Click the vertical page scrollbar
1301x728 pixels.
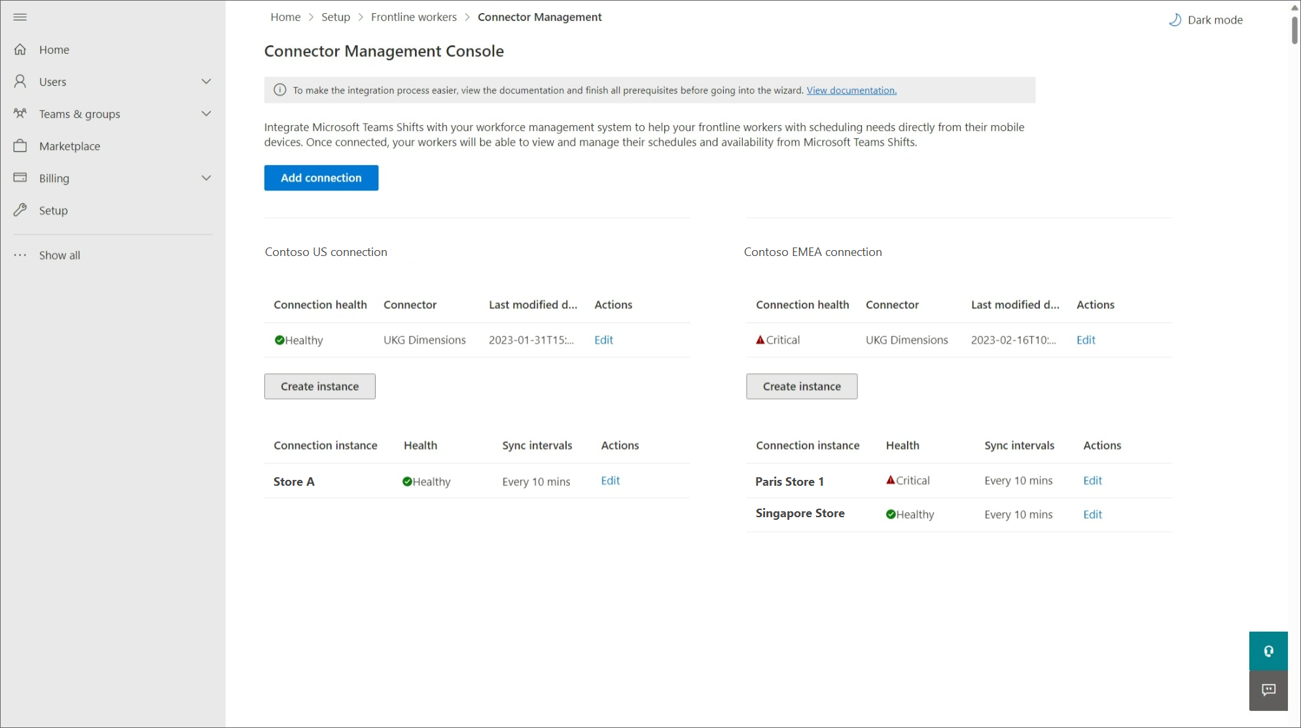pos(1294,29)
